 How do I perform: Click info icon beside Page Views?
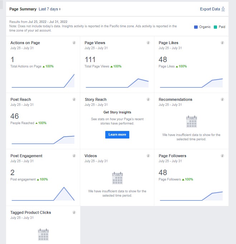[148, 43]
